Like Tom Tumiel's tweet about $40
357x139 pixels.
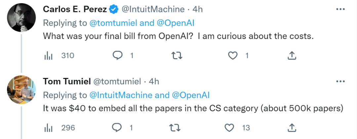pyautogui.click(x=229, y=127)
